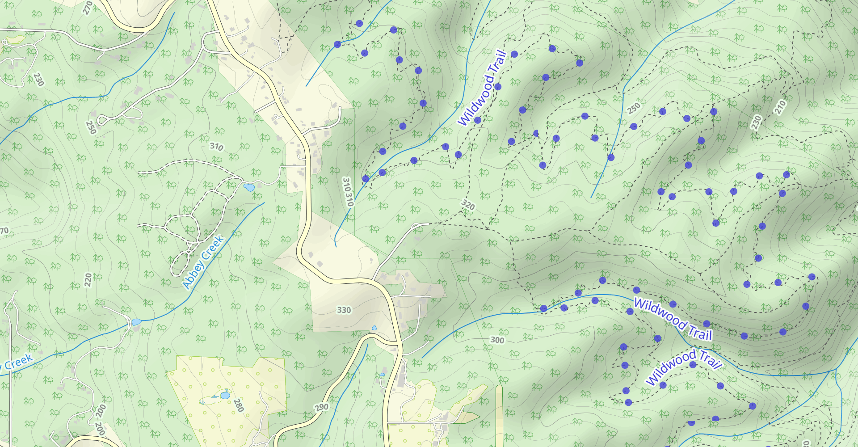
Task: Click the "220" contour elevation label
Action: 88,280
